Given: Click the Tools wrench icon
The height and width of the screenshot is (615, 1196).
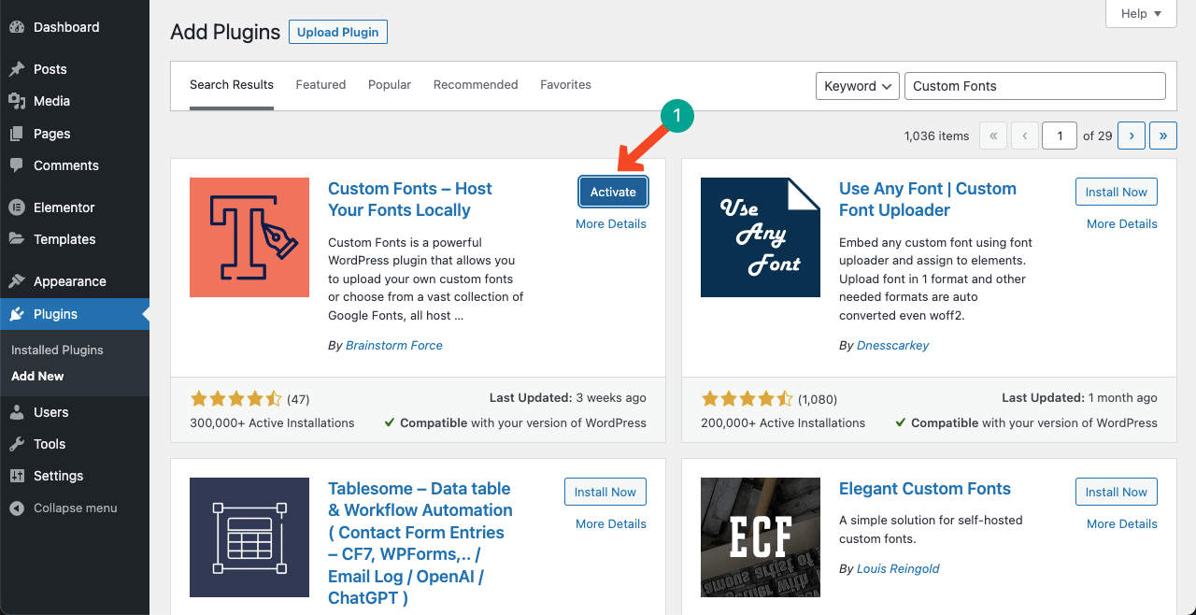Looking at the screenshot, I should coord(17,444).
